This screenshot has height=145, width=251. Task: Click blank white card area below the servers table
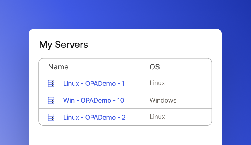125,135
